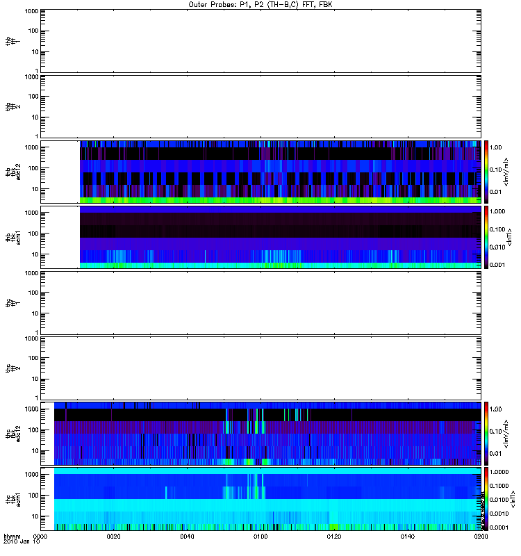The width and height of the screenshot is (521, 556).
Task: Click the '<|mV/m|>' unit on thb edc12 color bar
Action: click(506, 172)
